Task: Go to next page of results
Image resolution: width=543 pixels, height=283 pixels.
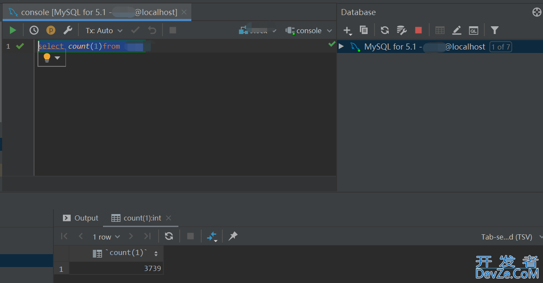Action: click(x=131, y=236)
